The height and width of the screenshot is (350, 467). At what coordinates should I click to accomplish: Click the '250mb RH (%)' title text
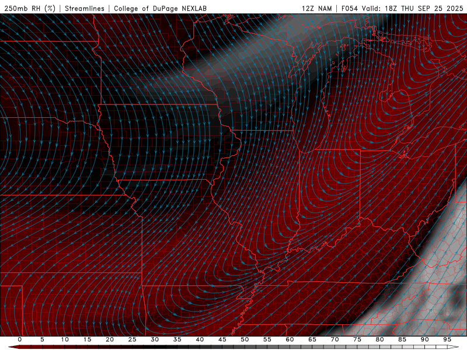30,8
